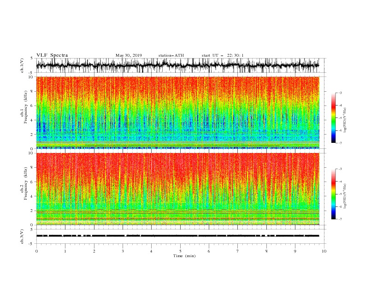365x282 pixels.
Task: Click the time axis tick label "0"
Action: pyautogui.click(x=36, y=251)
